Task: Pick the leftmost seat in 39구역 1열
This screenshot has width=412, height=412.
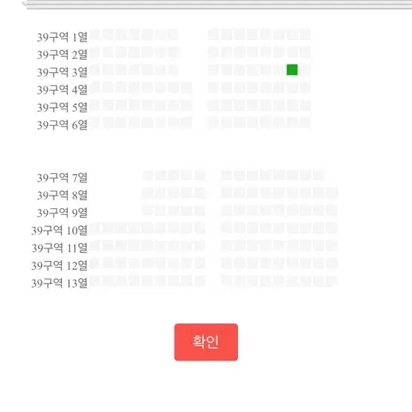Action: click(94, 34)
